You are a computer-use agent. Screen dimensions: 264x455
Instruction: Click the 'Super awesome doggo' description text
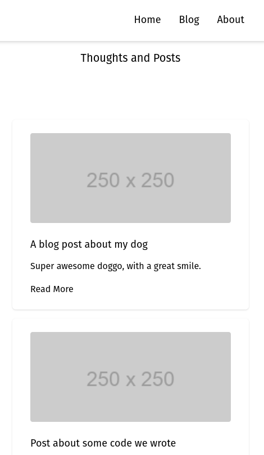(116, 266)
